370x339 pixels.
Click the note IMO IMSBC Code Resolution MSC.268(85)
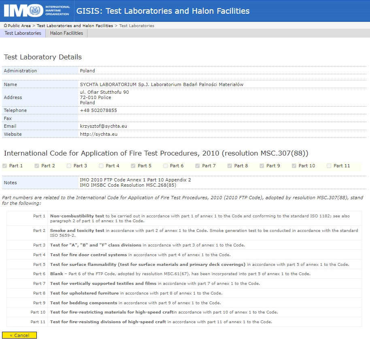click(128, 185)
